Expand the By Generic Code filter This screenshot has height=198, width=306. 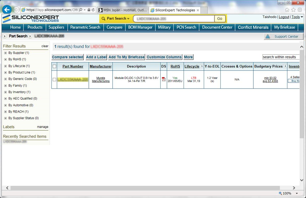pos(6,79)
